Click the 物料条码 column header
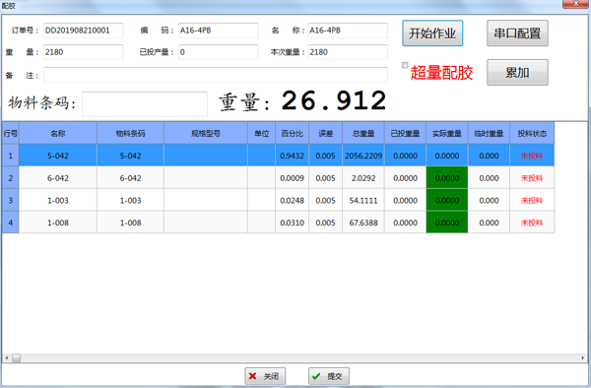This screenshot has width=591, height=388. [x=130, y=133]
